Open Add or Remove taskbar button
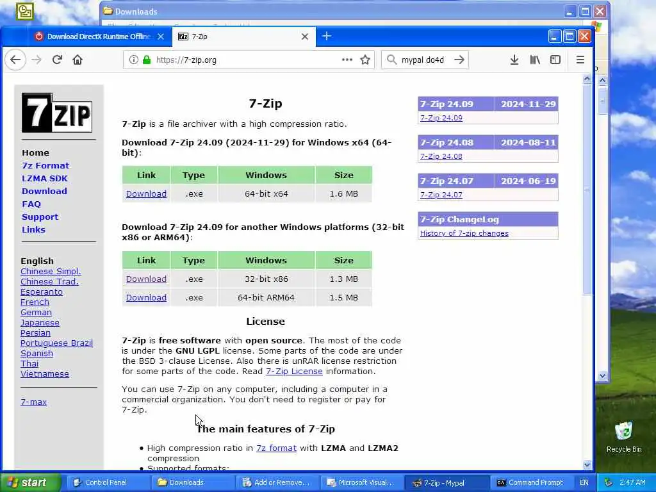656x492 pixels. pyautogui.click(x=277, y=483)
